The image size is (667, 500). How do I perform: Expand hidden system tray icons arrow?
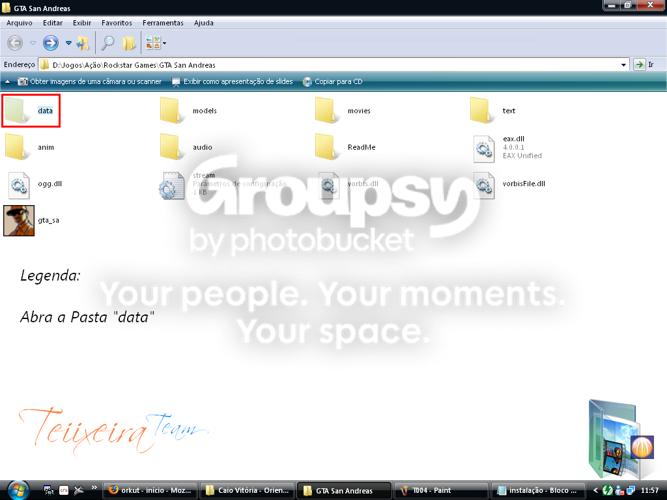(595, 490)
